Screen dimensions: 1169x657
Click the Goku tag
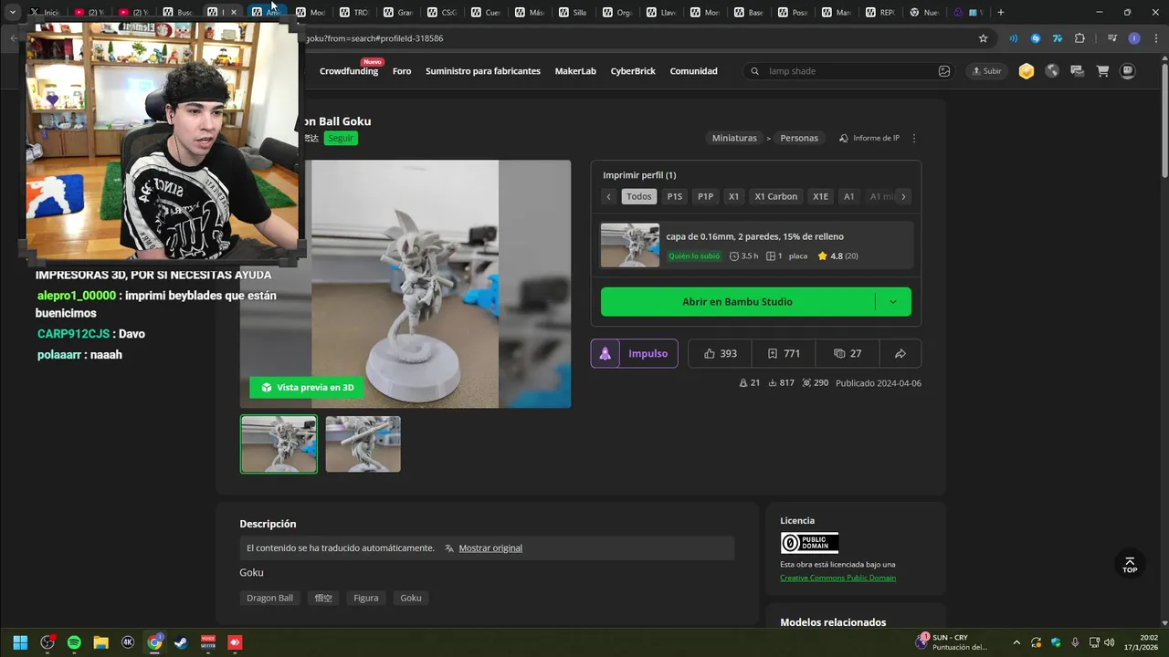411,598
